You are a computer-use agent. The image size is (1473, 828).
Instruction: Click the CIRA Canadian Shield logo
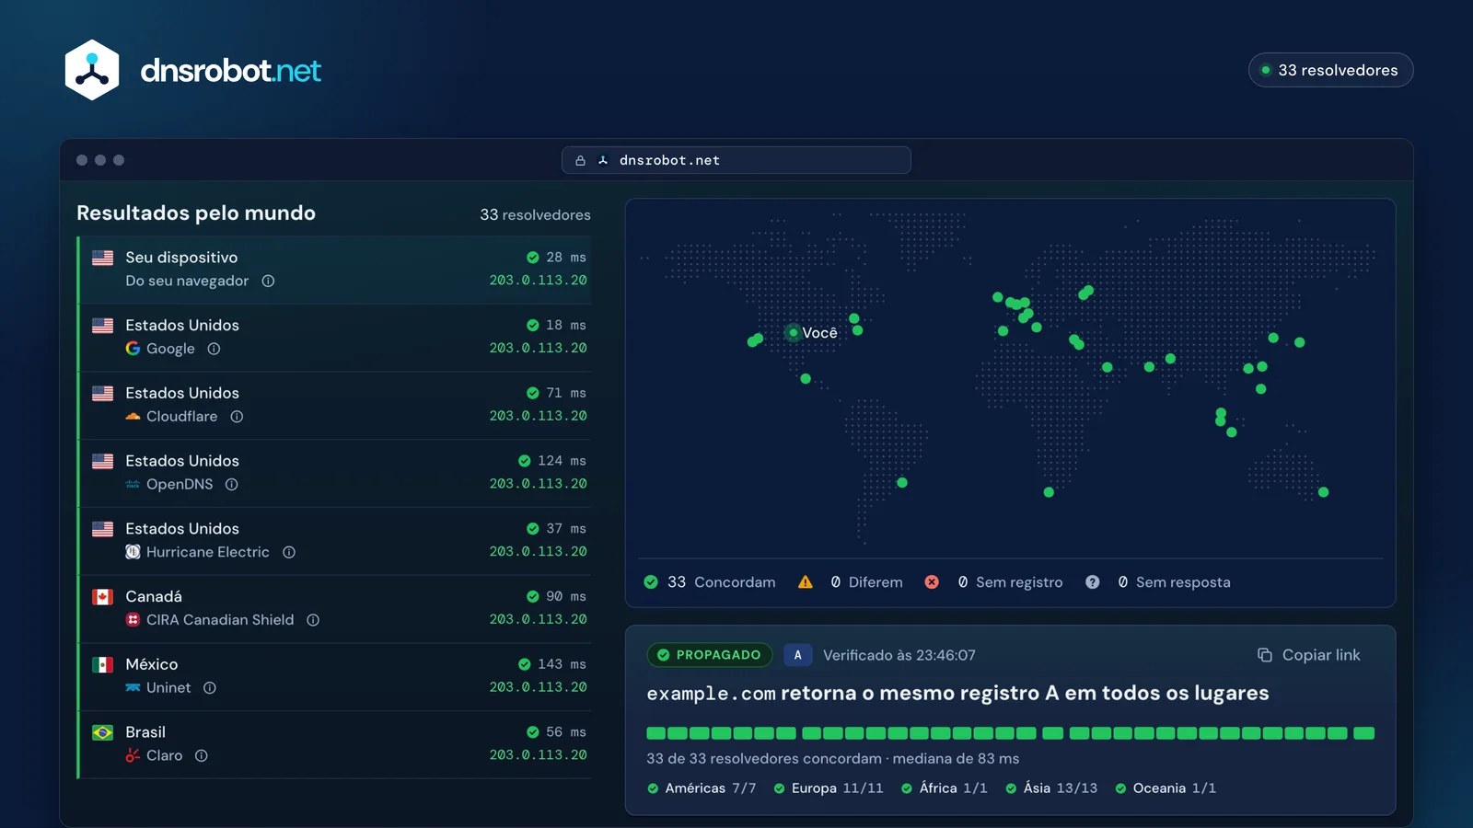coord(133,620)
